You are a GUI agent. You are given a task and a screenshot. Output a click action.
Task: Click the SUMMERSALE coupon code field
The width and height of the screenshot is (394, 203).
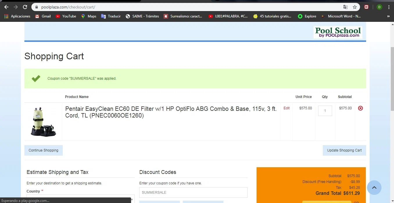(x=193, y=193)
